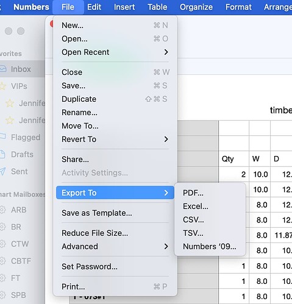Viewport: 292px width, 304px height.
Task: Select Duplicate in the File menu
Action: tap(115, 99)
